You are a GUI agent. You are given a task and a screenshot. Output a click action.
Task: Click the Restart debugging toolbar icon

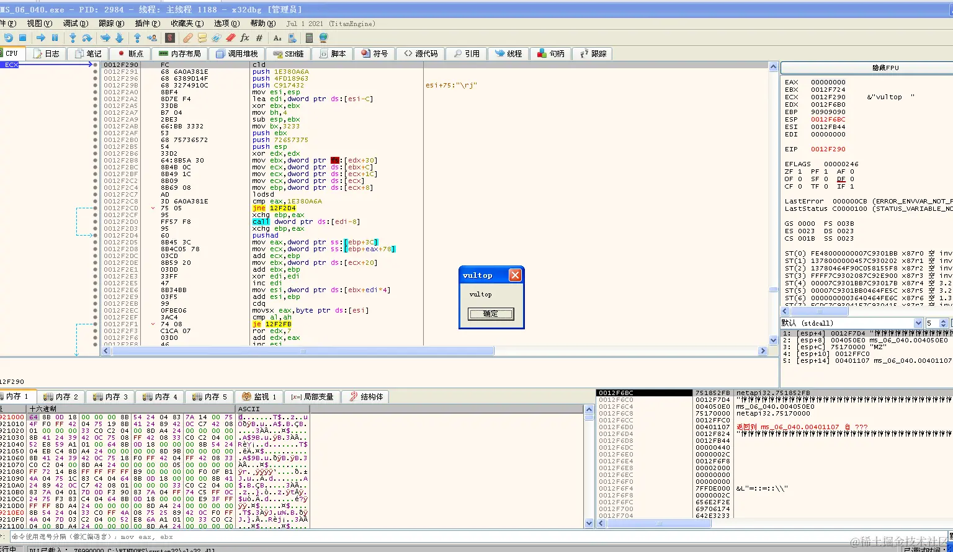pos(9,38)
